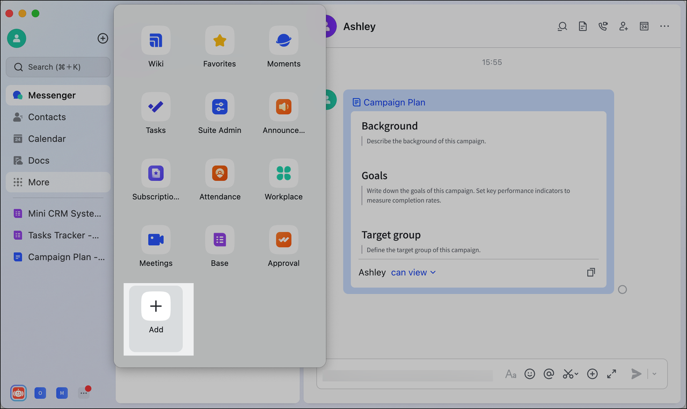Viewport: 687px width, 409px height.
Task: Open Campaign Plan pinned doc in sidebar
Action: point(58,257)
